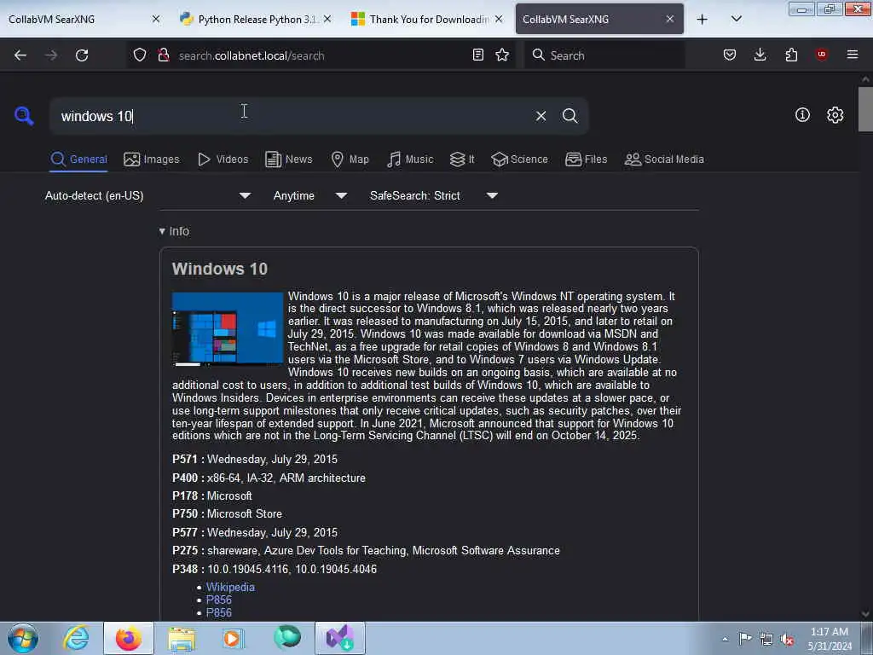The width and height of the screenshot is (873, 655).
Task: Switch to the Map category
Action: pos(350,159)
